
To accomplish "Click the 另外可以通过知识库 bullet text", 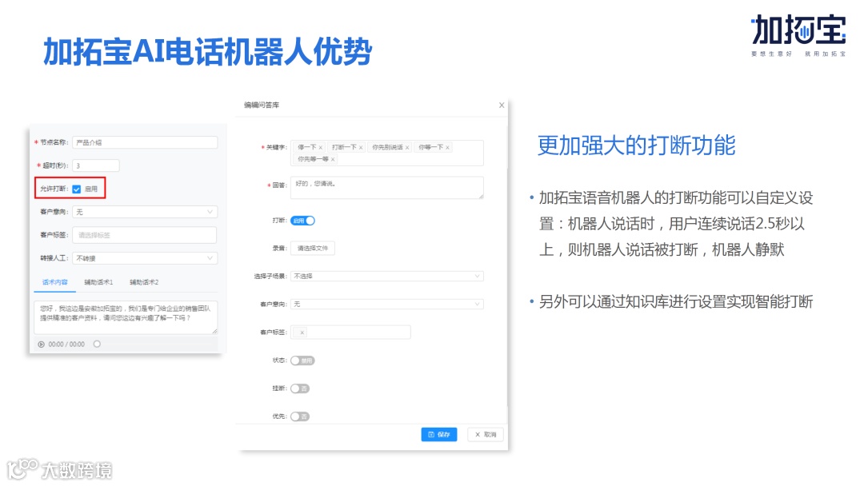I will click(676, 301).
